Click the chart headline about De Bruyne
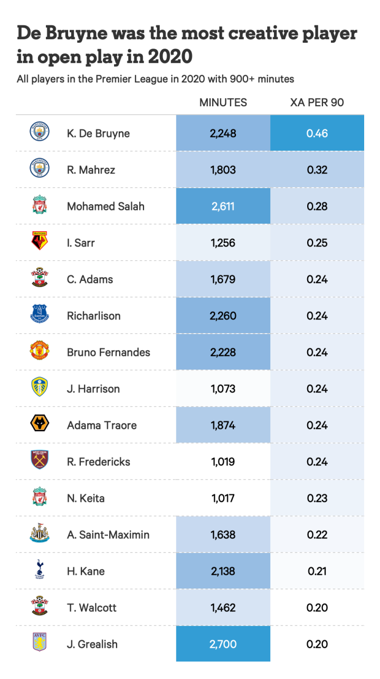The width and height of the screenshot is (380, 679). click(x=187, y=44)
